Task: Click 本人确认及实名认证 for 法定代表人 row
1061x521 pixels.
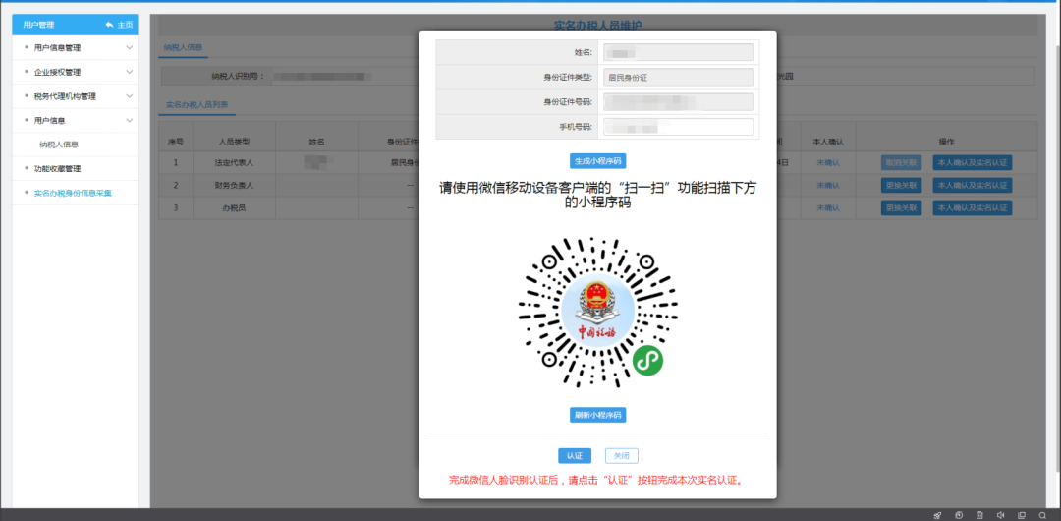Action: click(973, 162)
